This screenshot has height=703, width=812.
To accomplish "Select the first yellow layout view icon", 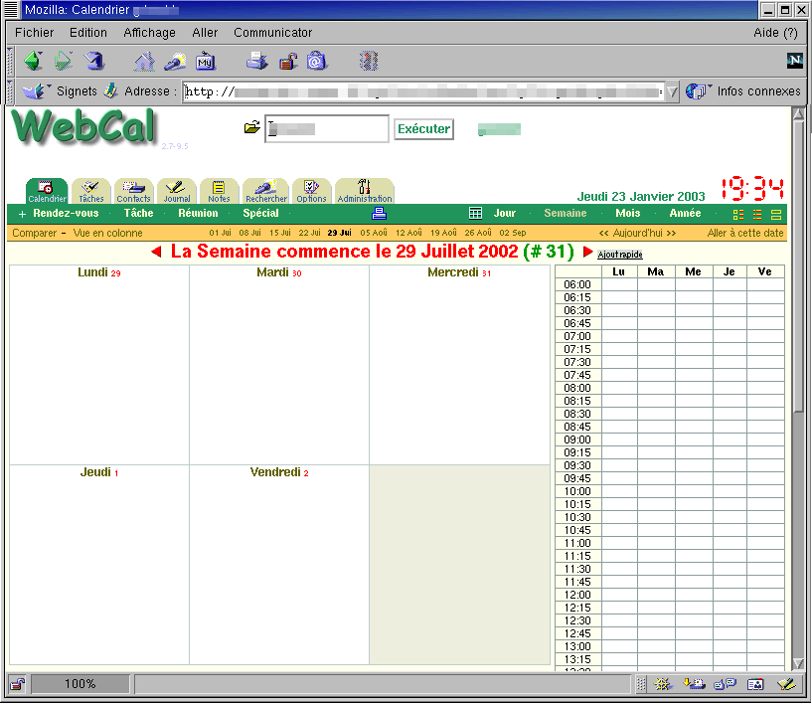I will 738,214.
